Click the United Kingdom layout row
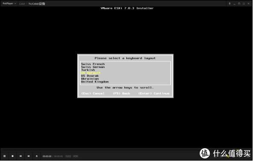 tap(125, 82)
